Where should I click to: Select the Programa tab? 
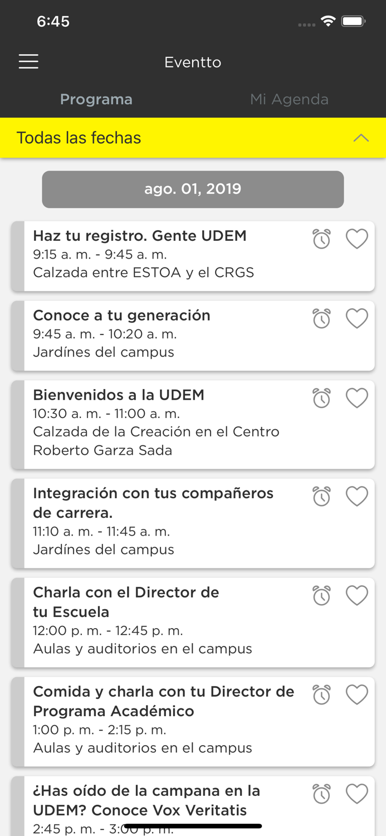tap(96, 99)
